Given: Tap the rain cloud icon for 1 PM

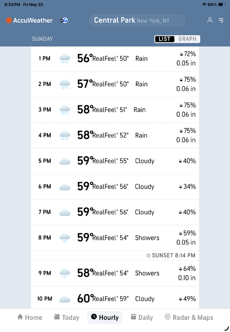Looking at the screenshot, I should tap(64, 58).
